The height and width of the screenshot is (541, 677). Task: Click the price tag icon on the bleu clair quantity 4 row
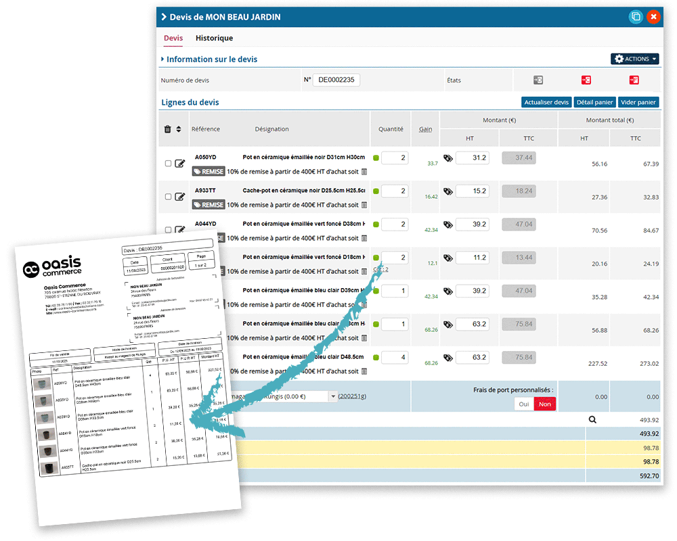(448, 357)
